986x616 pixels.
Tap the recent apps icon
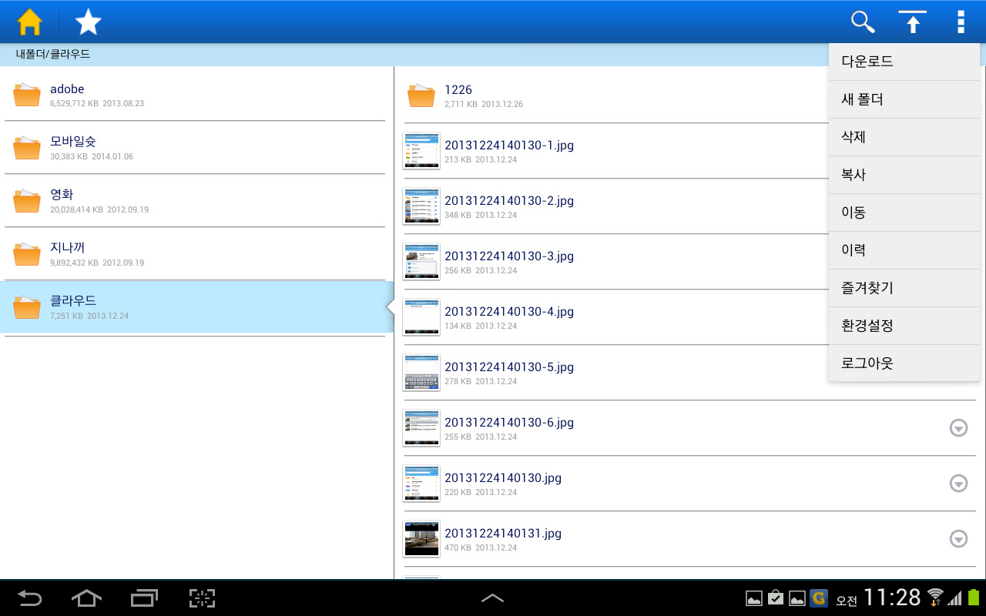point(144,598)
